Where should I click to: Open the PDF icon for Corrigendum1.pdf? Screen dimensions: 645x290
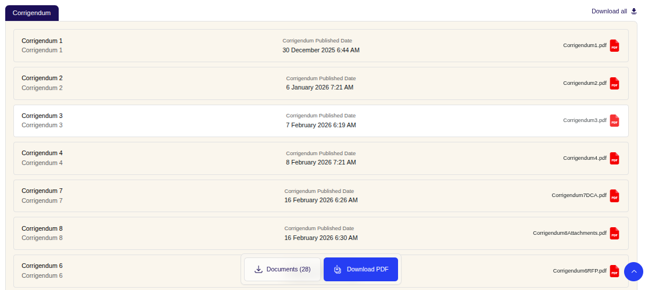click(614, 46)
